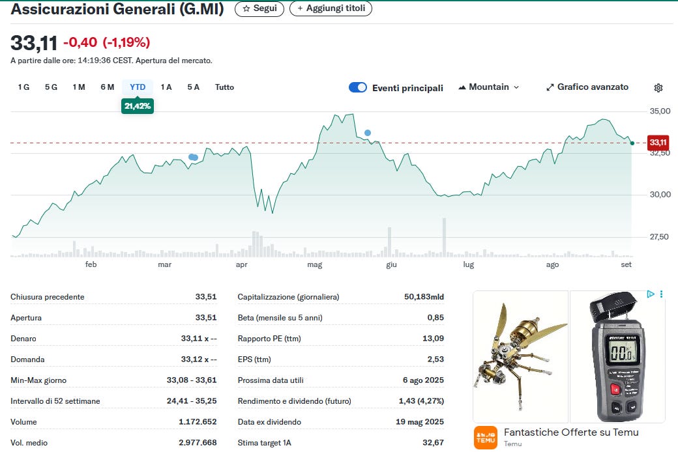The height and width of the screenshot is (452, 678).
Task: Switch to the 1 M range tab
Action: pos(79,87)
